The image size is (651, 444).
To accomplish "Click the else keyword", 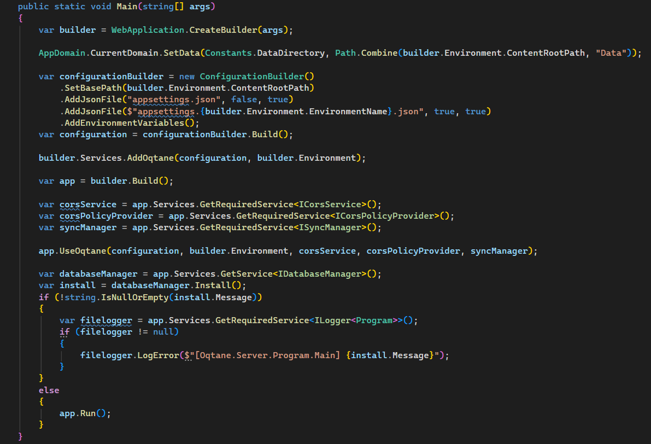I will [x=49, y=390].
